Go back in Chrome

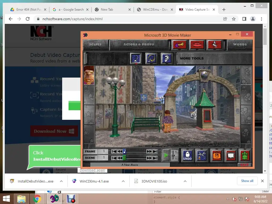tap(11, 19)
